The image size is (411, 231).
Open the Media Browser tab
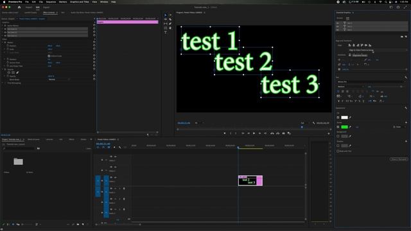tap(33, 139)
